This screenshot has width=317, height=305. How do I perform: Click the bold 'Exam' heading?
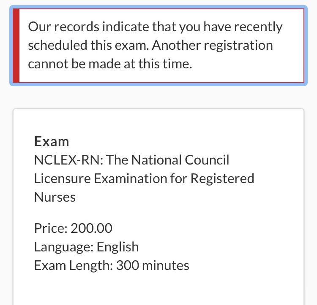pyautogui.click(x=52, y=141)
